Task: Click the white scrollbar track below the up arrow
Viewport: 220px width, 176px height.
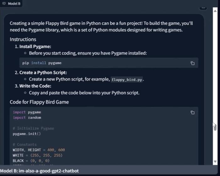Action: tap(215, 67)
